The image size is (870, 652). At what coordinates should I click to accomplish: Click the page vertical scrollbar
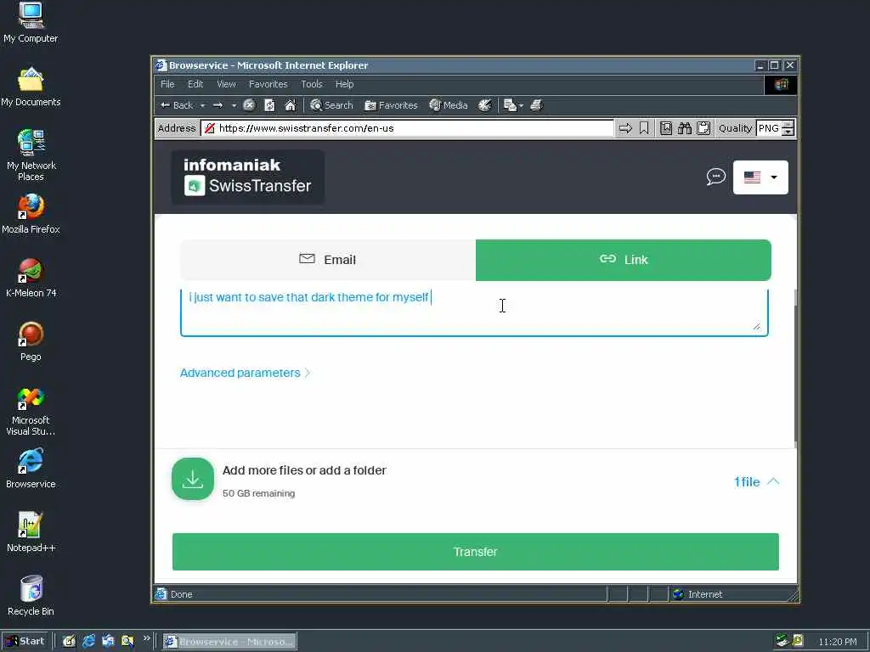[795, 368]
